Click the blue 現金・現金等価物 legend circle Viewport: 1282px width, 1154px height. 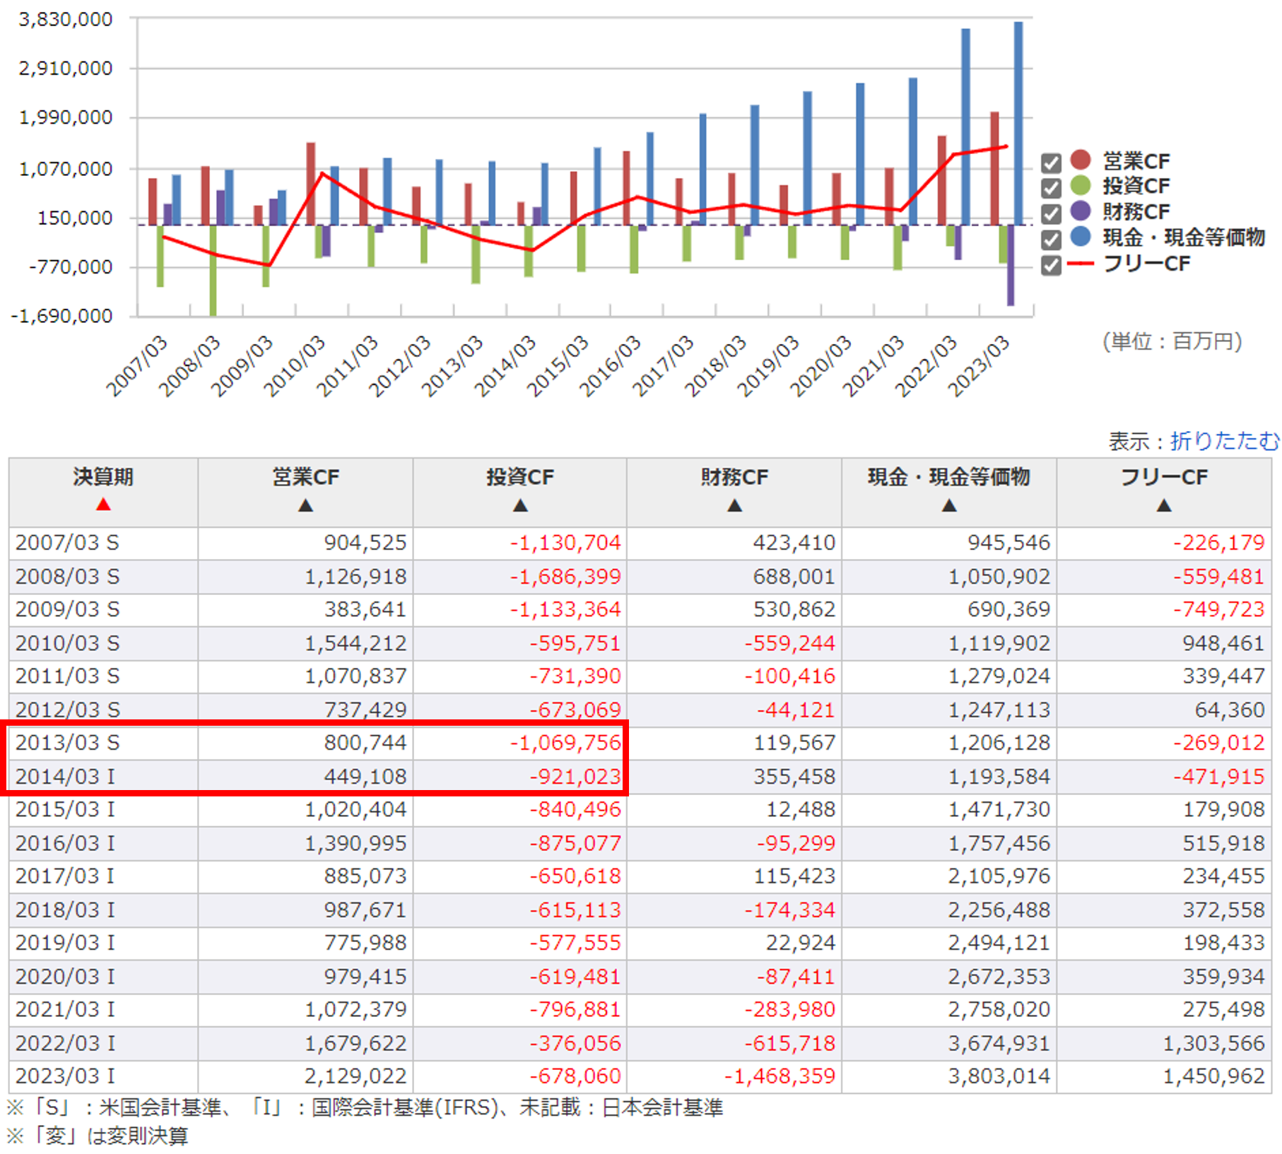click(x=1080, y=237)
